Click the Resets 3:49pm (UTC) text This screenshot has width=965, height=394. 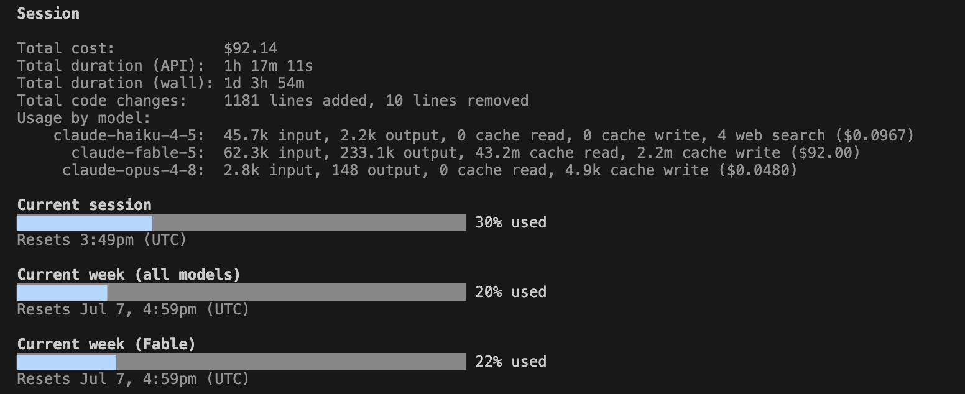(x=101, y=240)
